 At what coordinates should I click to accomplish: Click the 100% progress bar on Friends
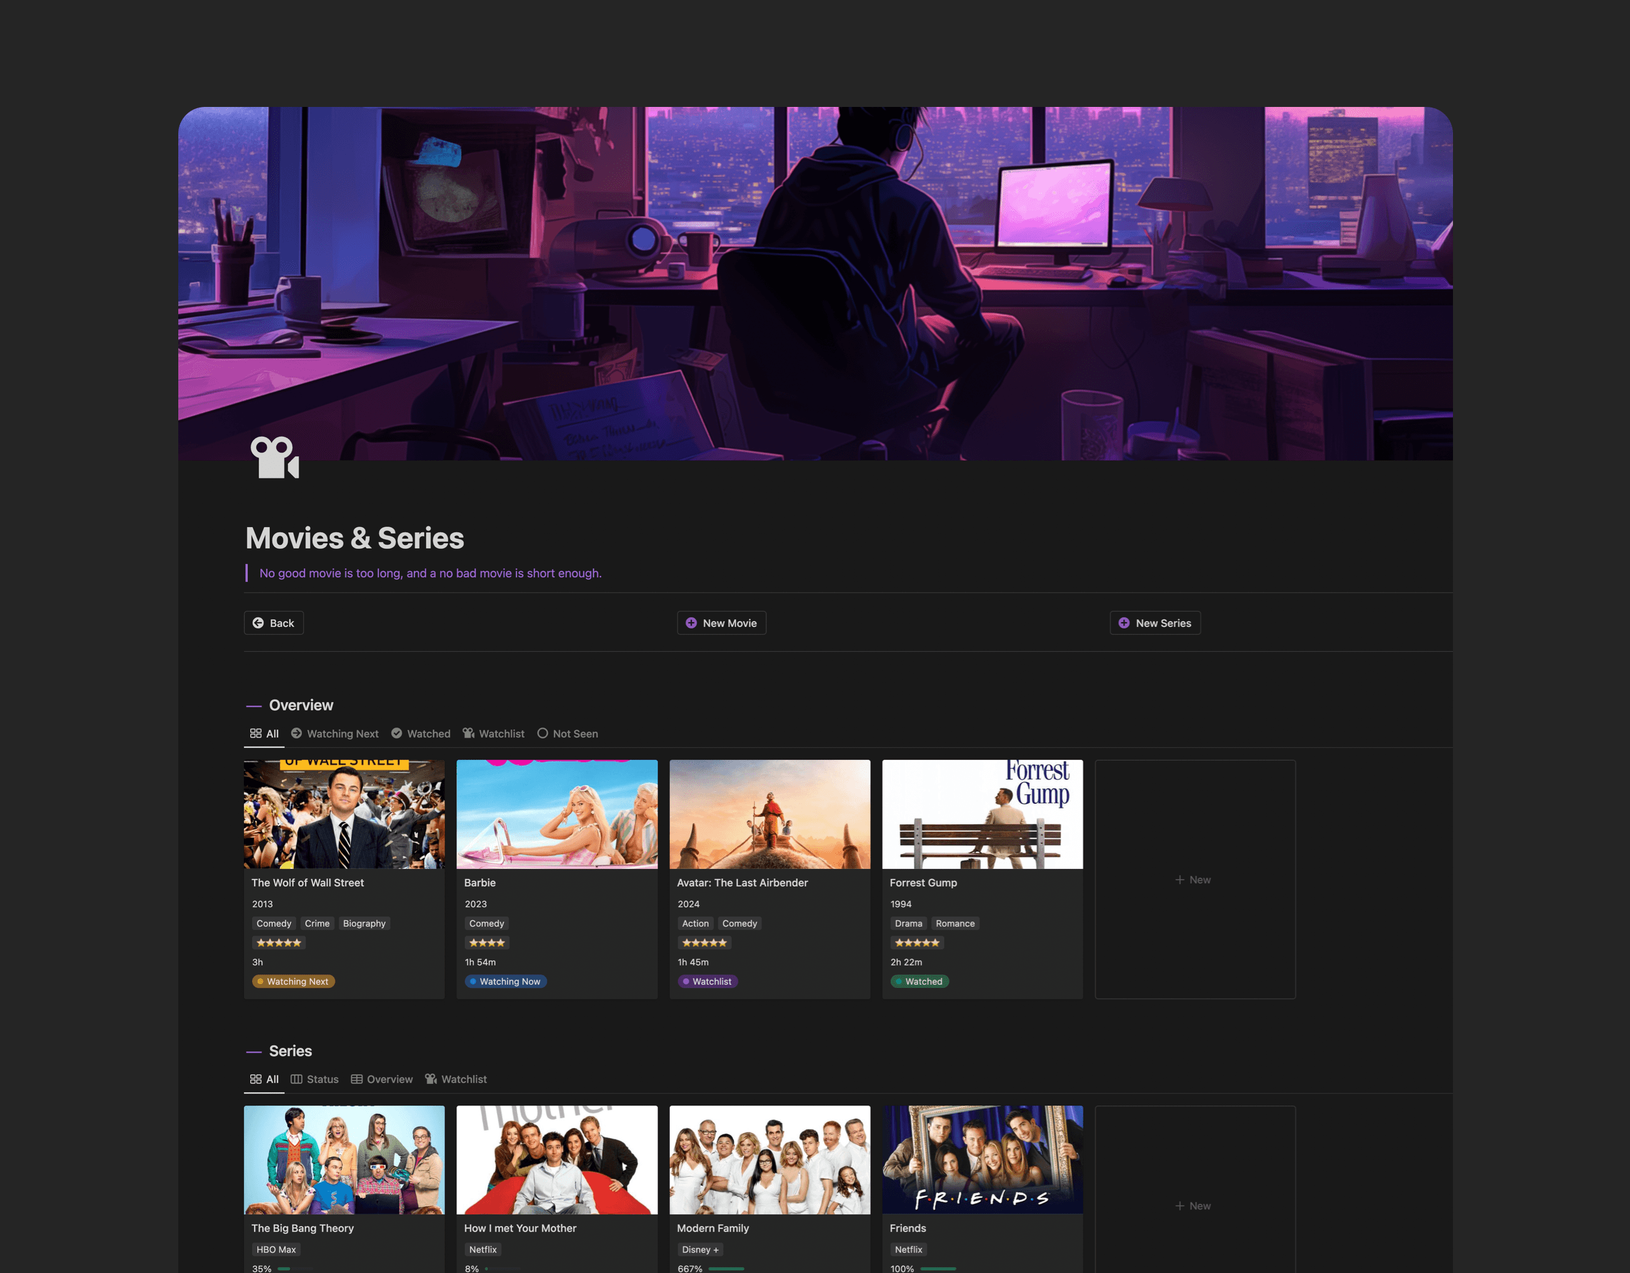[938, 1269]
